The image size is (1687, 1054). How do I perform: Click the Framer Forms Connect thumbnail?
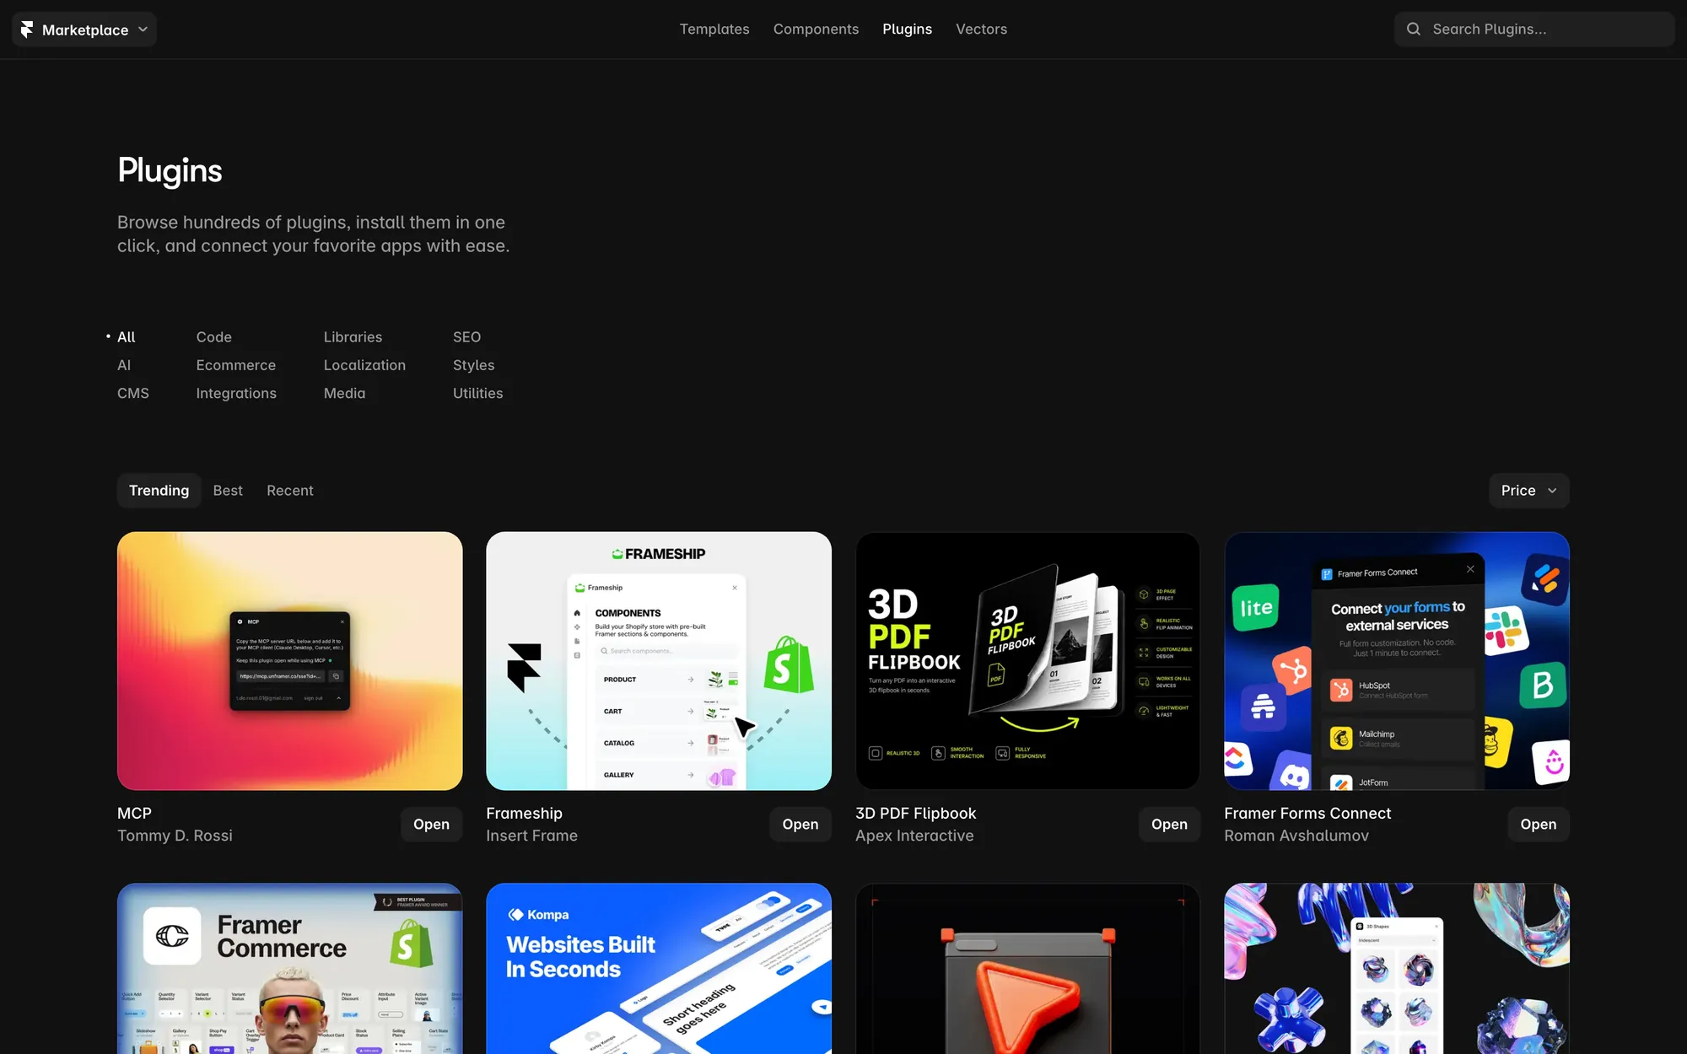point(1397,661)
